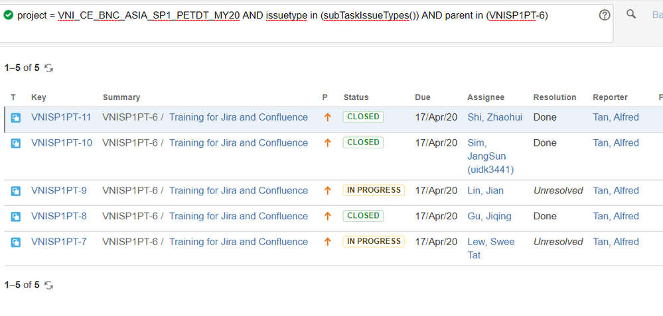Click the bottom refresh results icon
Image resolution: width=663 pixels, height=316 pixels.
tap(49, 286)
